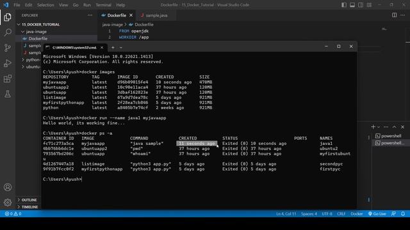410x230 pixels.
Task: Open editor more actions ellipsis
Action: [x=403, y=15]
